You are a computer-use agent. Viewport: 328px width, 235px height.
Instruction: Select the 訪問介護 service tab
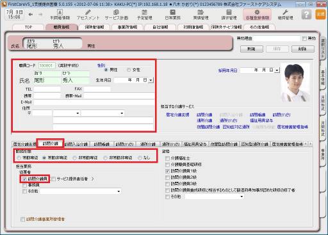point(51,143)
